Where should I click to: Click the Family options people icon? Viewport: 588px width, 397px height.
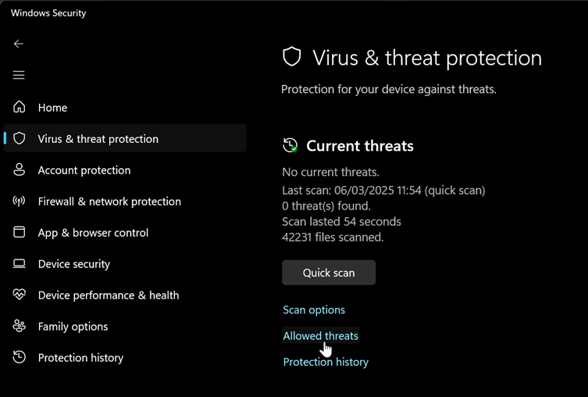click(x=20, y=326)
